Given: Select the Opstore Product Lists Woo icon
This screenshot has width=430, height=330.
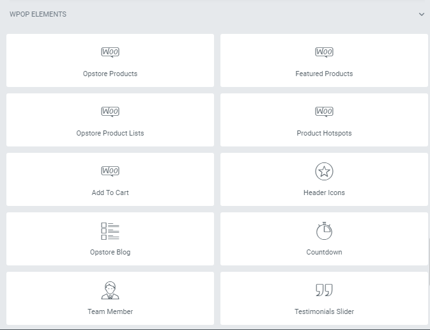Looking at the screenshot, I should (x=110, y=112).
